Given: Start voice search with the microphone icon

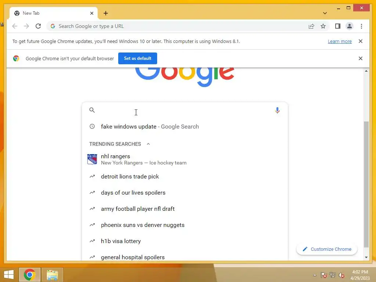Looking at the screenshot, I should [277, 110].
